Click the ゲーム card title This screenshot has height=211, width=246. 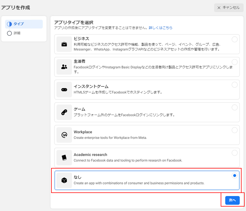pyautogui.click(x=79, y=109)
